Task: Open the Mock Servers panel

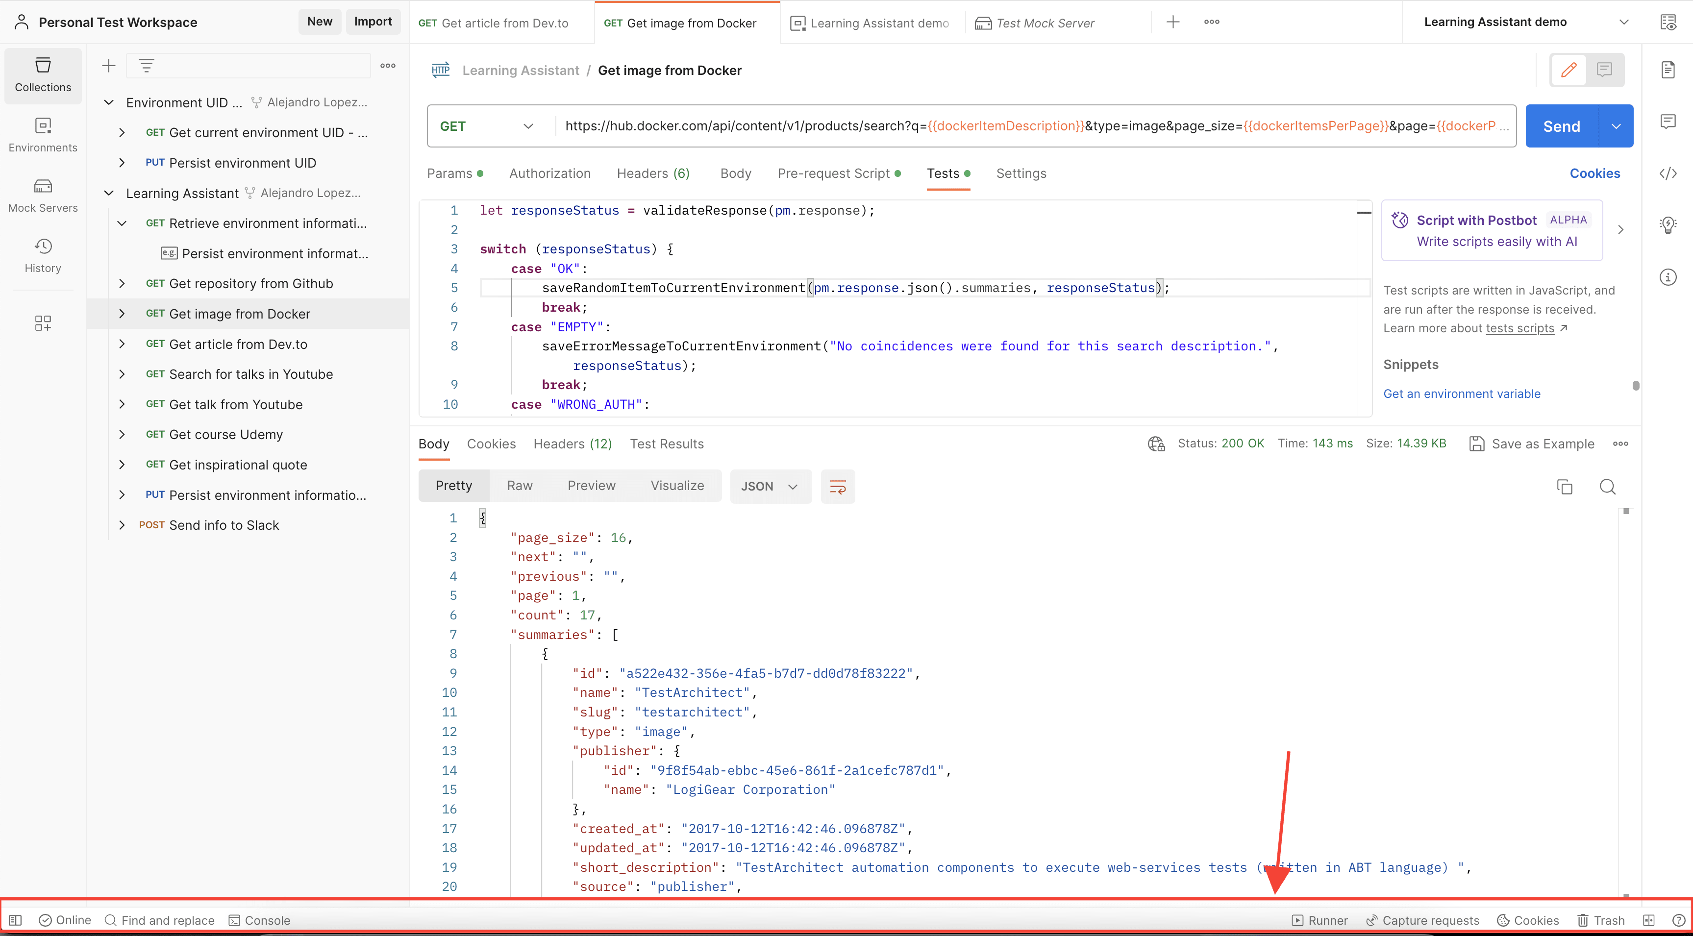Action: coord(42,195)
